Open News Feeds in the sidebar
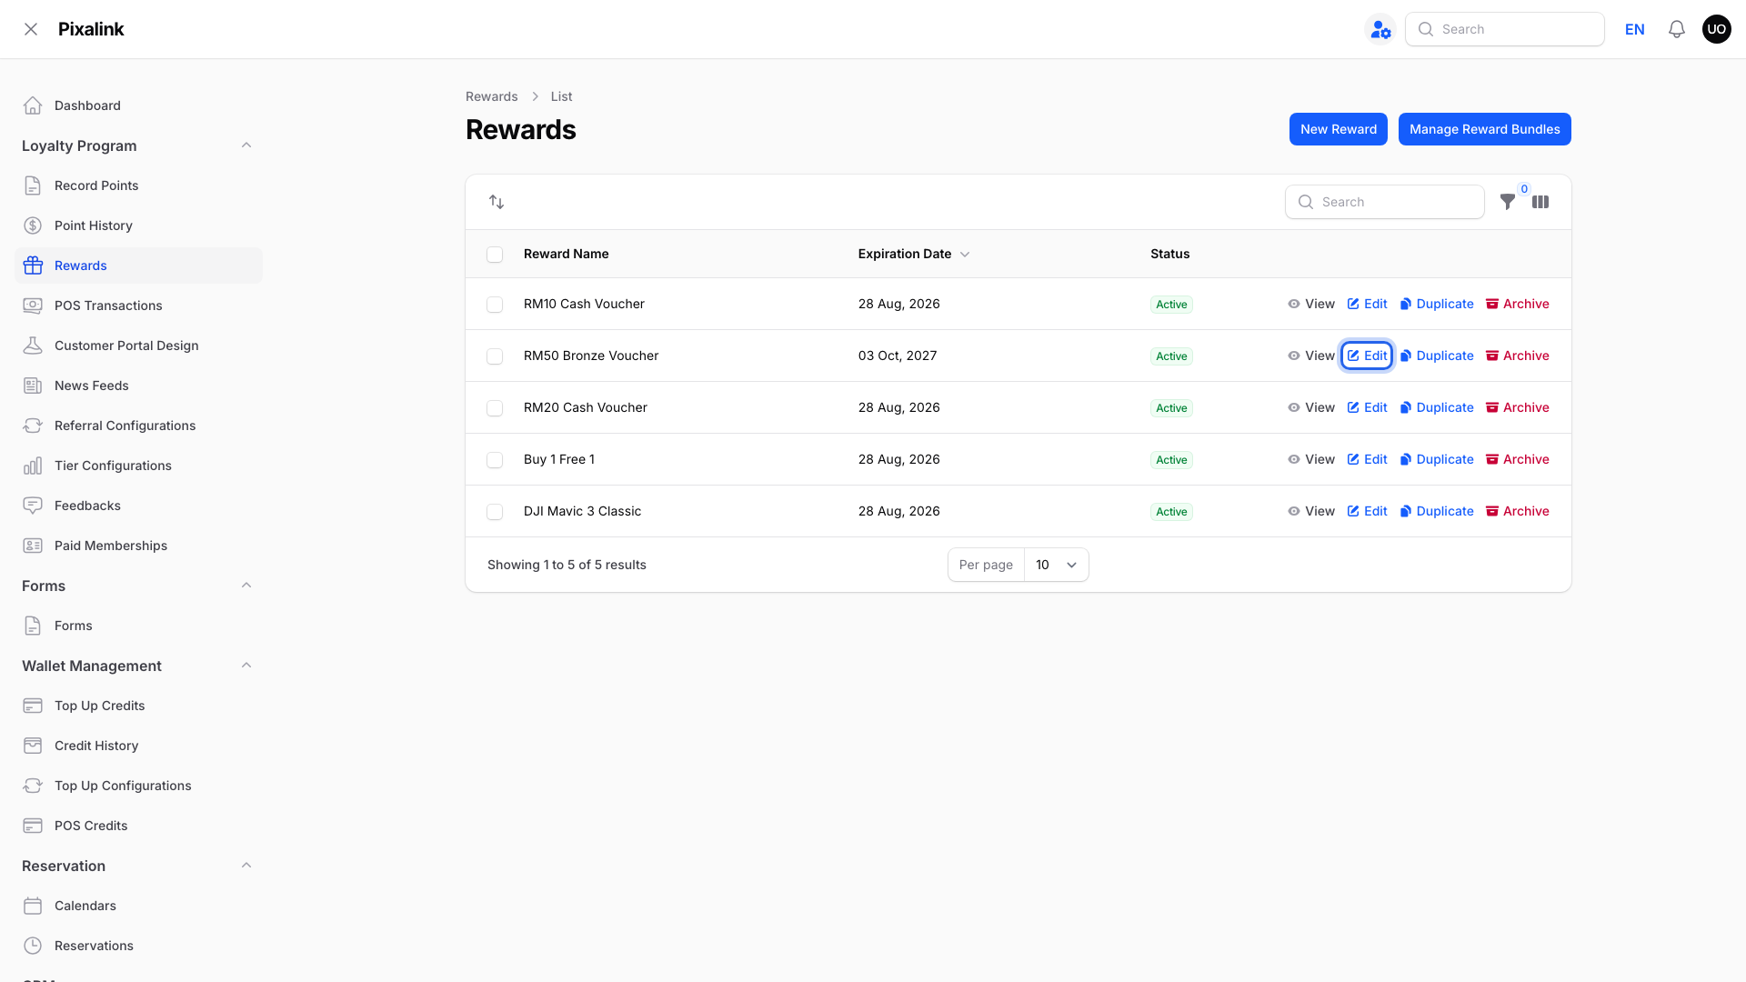The width and height of the screenshot is (1746, 982). pos(138,386)
